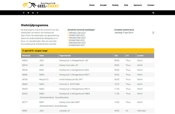Click the search magnifier icon
The height and width of the screenshot is (114, 175).
(x=153, y=13)
